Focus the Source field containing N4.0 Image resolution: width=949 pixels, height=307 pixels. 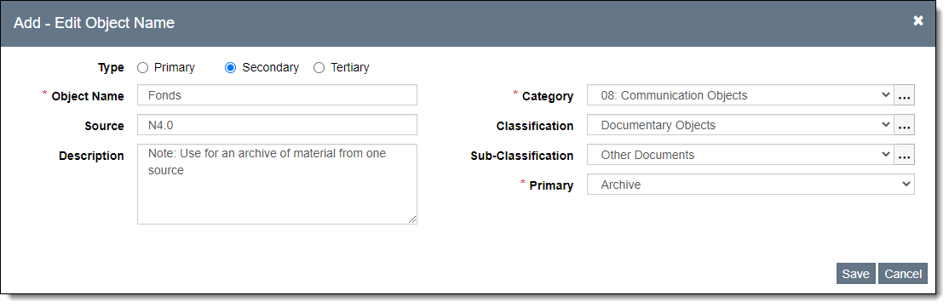[277, 125]
